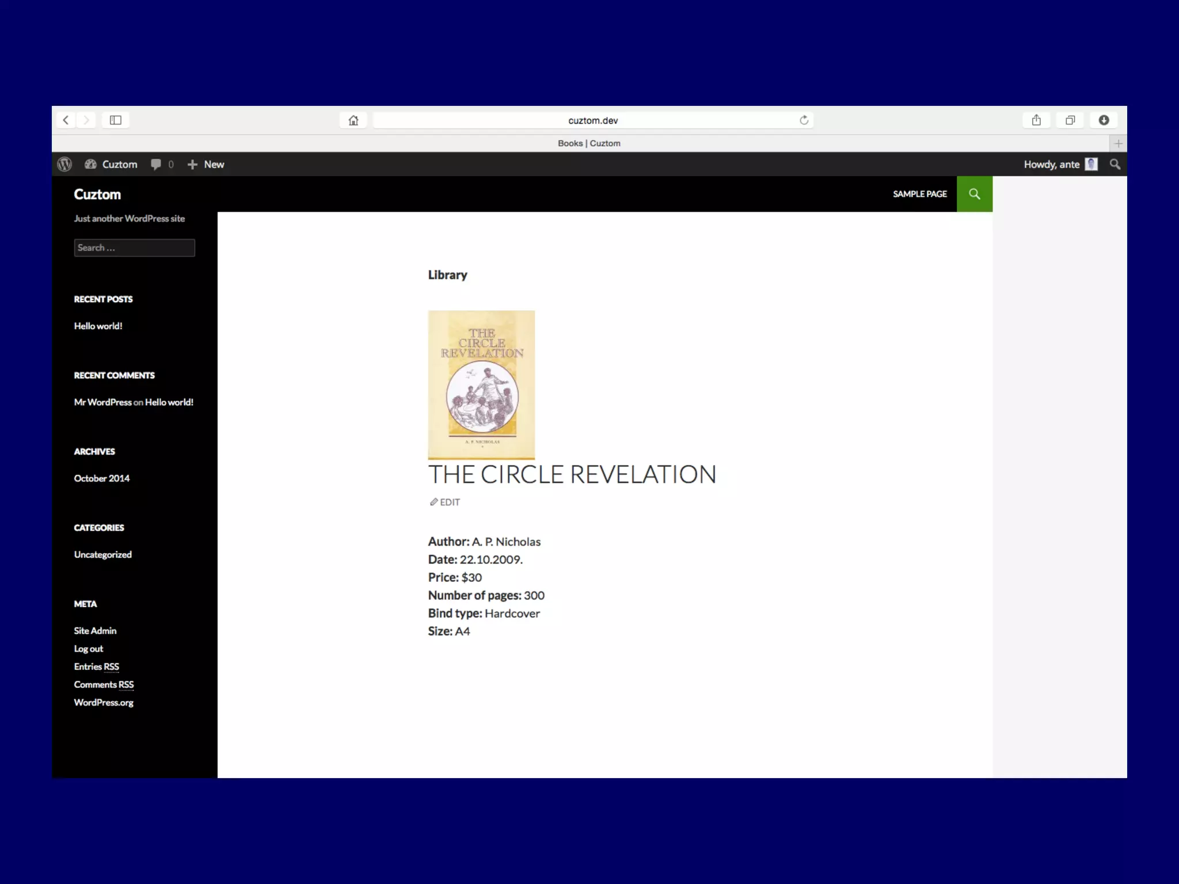Show all tabs overview icon
The height and width of the screenshot is (884, 1179).
[1070, 120]
